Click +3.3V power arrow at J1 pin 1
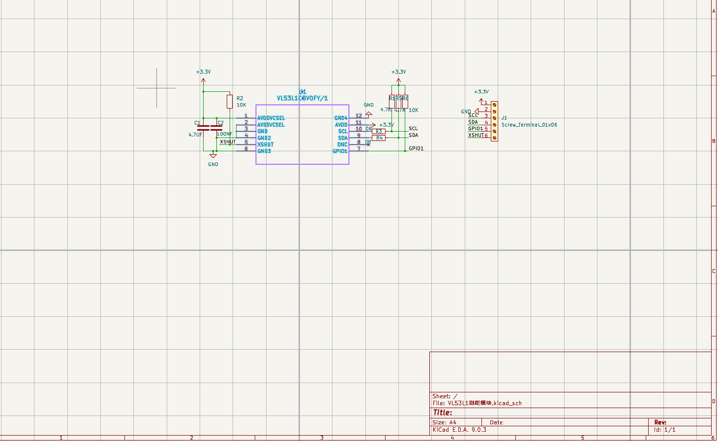 (x=481, y=101)
